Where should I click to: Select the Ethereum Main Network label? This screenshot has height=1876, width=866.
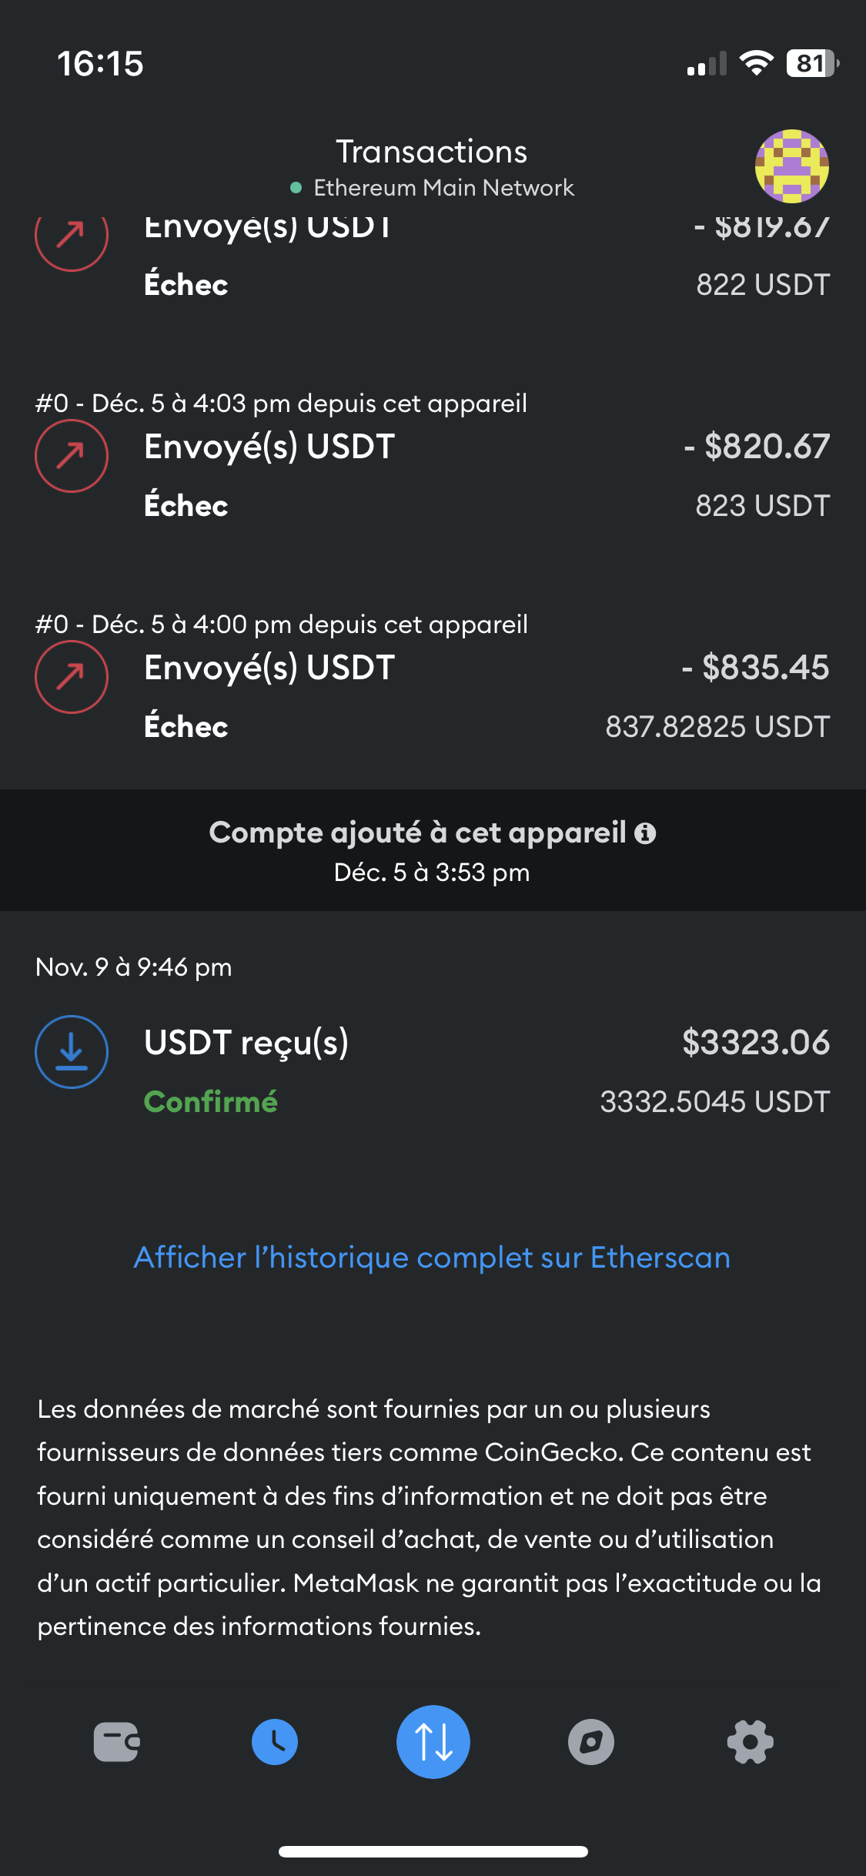coord(443,188)
